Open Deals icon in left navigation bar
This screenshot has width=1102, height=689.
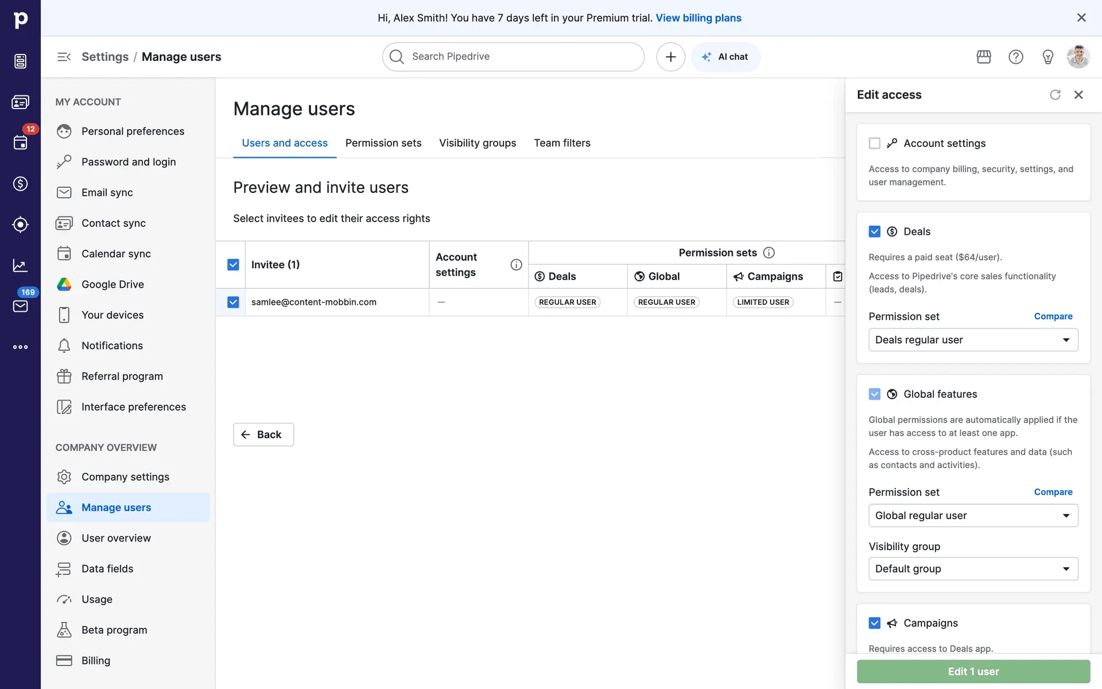tap(20, 184)
